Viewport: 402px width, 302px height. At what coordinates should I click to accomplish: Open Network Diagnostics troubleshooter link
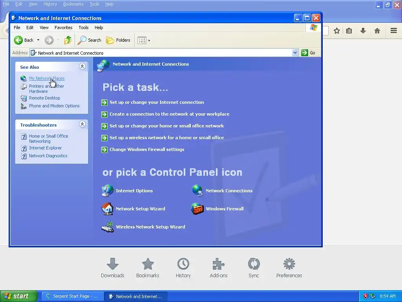point(48,156)
